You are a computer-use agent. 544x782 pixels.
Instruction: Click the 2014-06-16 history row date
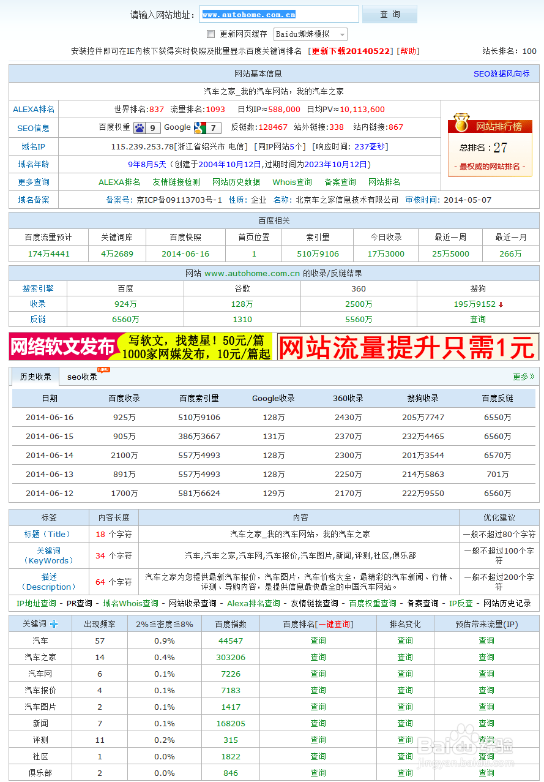pyautogui.click(x=50, y=418)
